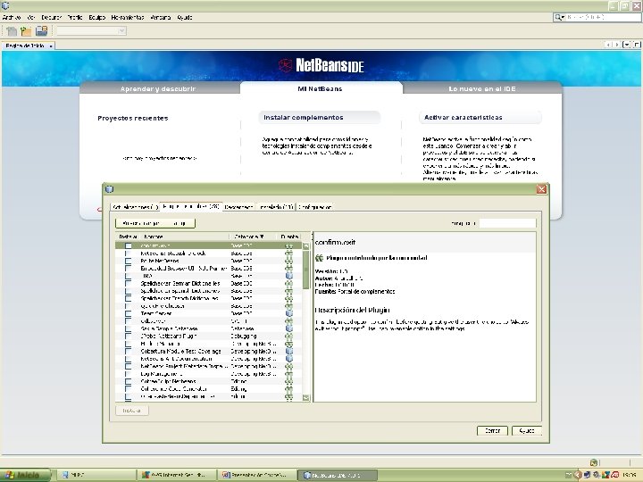Click the plugin list scrollbar thumb

coord(306,270)
